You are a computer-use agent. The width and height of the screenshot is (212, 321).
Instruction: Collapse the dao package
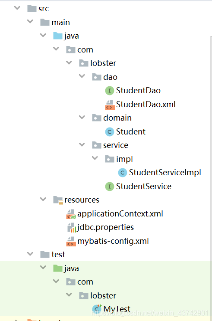(x=82, y=76)
